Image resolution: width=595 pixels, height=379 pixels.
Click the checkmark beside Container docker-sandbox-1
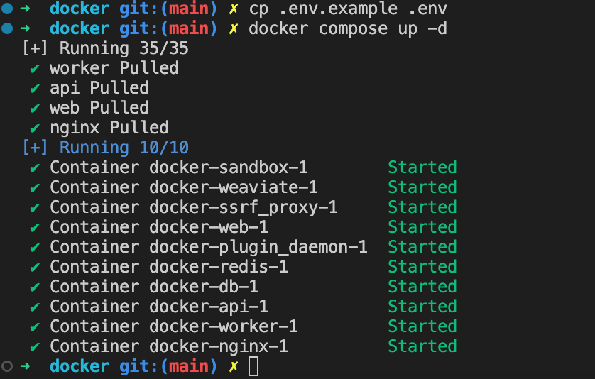(34, 168)
